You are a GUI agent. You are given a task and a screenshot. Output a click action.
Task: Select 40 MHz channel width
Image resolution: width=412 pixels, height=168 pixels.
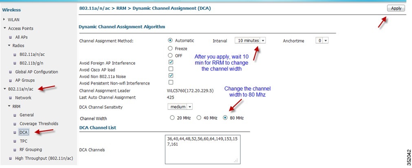click(x=199, y=118)
